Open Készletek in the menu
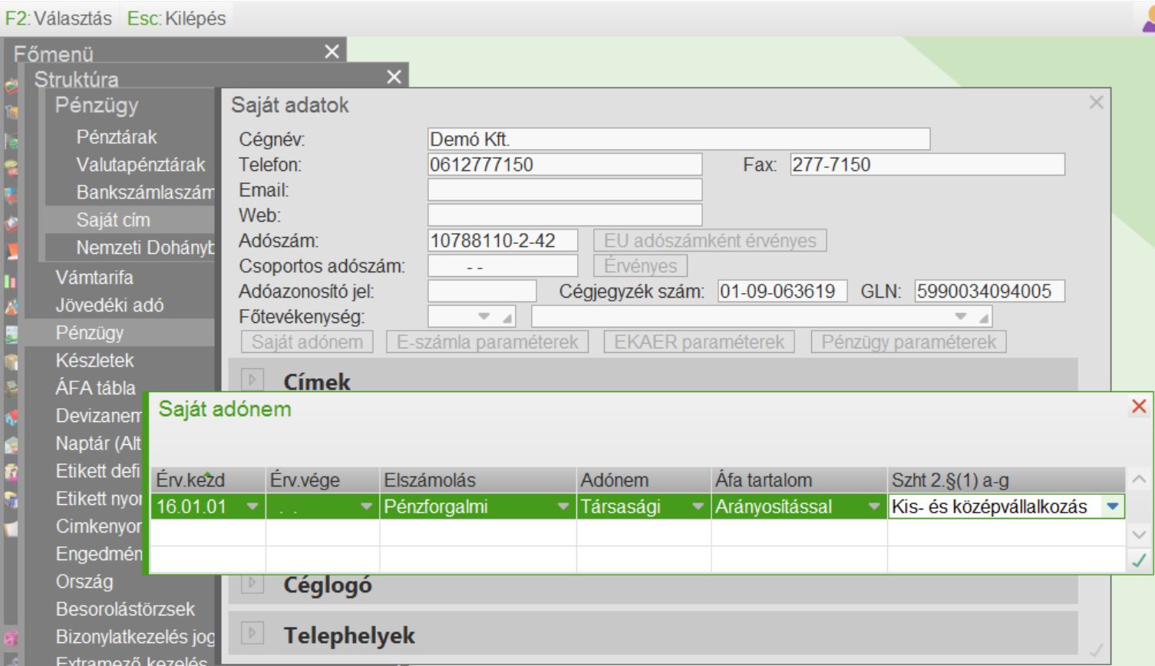 click(x=94, y=360)
